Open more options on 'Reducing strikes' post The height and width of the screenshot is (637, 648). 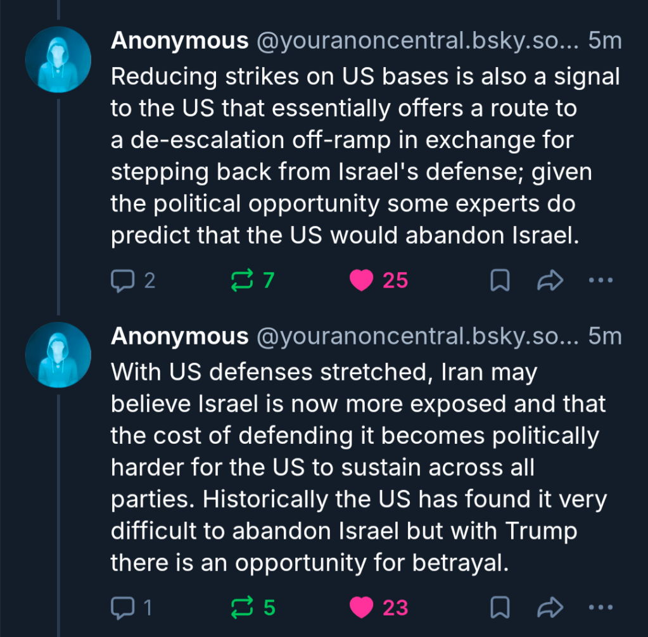pyautogui.click(x=600, y=280)
